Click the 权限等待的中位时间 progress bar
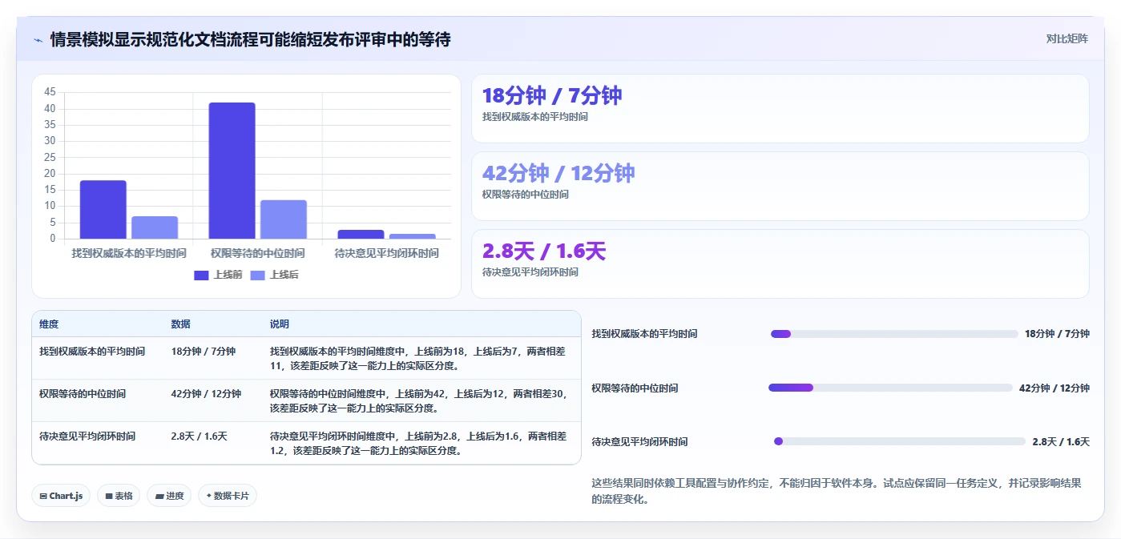 click(890, 388)
